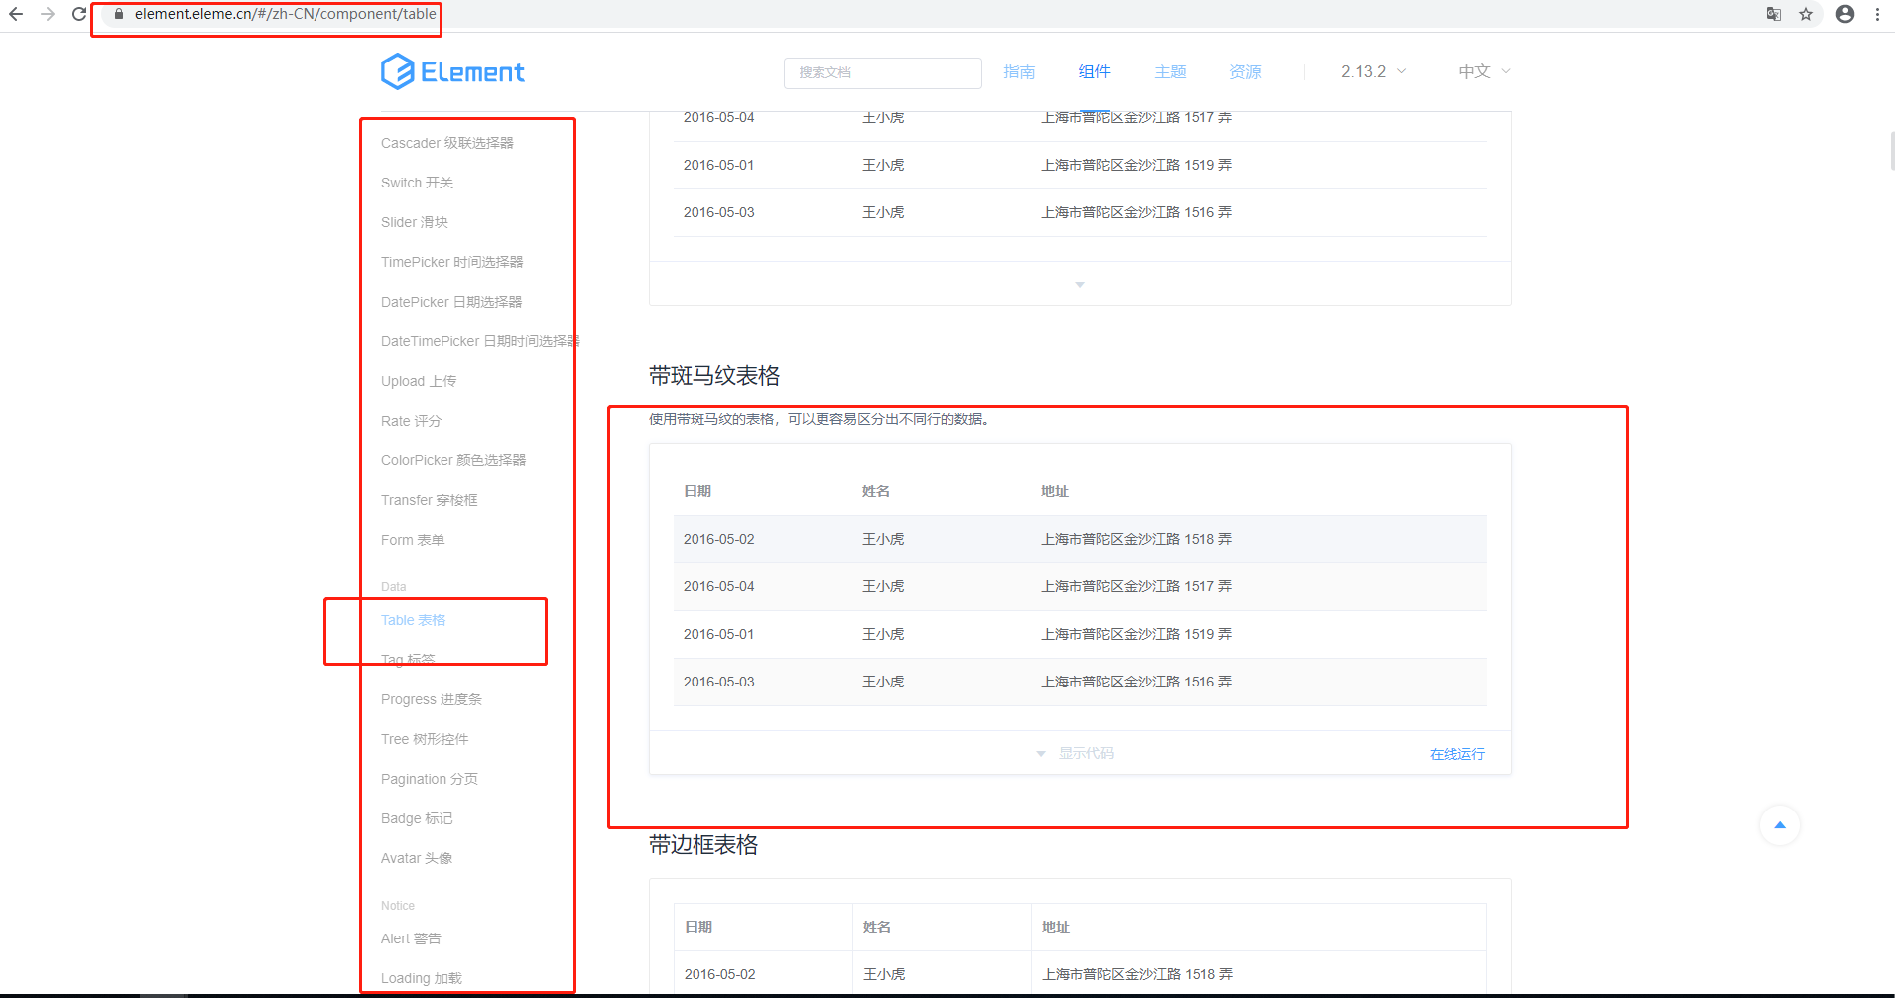Click 2016-05-01 cell in striped table

[x=719, y=634]
